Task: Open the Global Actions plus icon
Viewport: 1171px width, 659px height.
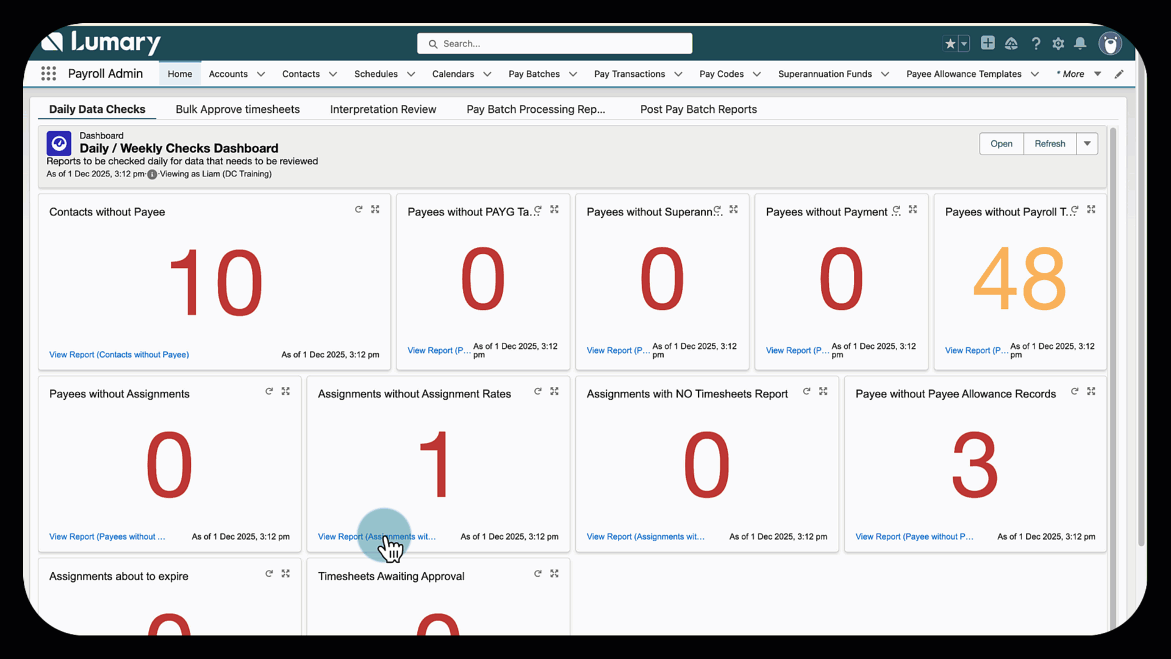Action: [987, 43]
